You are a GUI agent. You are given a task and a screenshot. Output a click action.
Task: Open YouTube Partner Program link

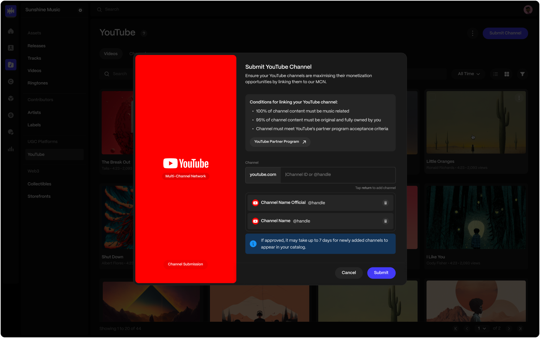click(x=280, y=142)
